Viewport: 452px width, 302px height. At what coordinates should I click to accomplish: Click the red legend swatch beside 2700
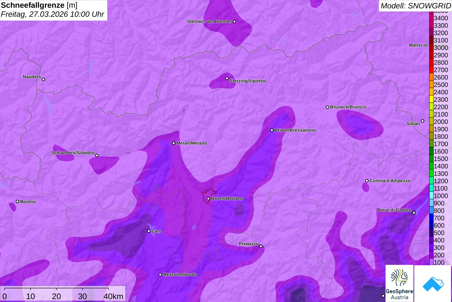point(431,70)
